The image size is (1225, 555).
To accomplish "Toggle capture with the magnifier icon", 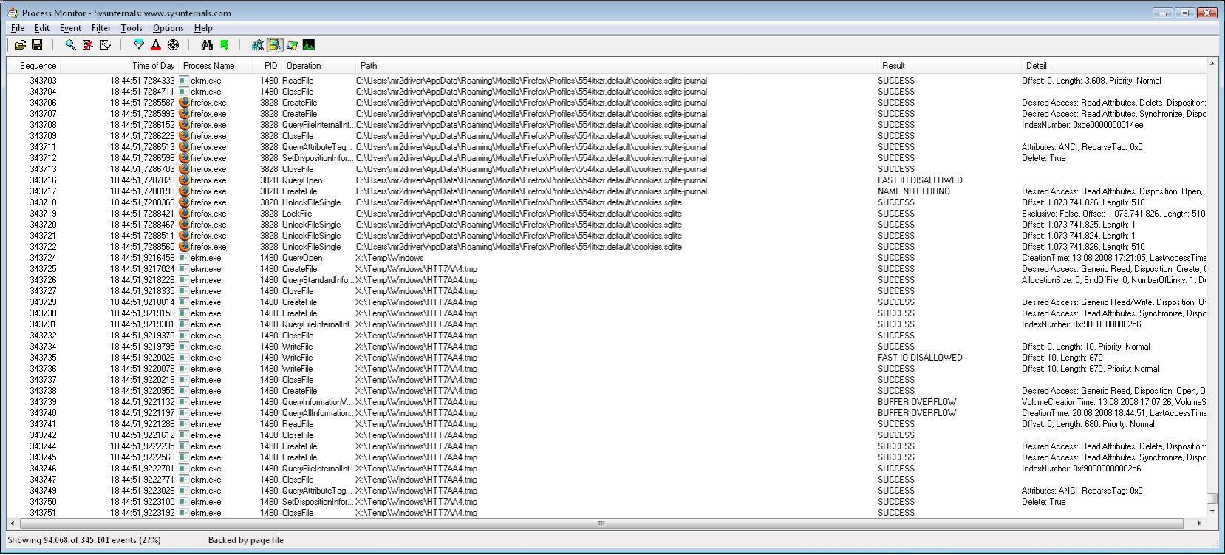I will pos(70,45).
